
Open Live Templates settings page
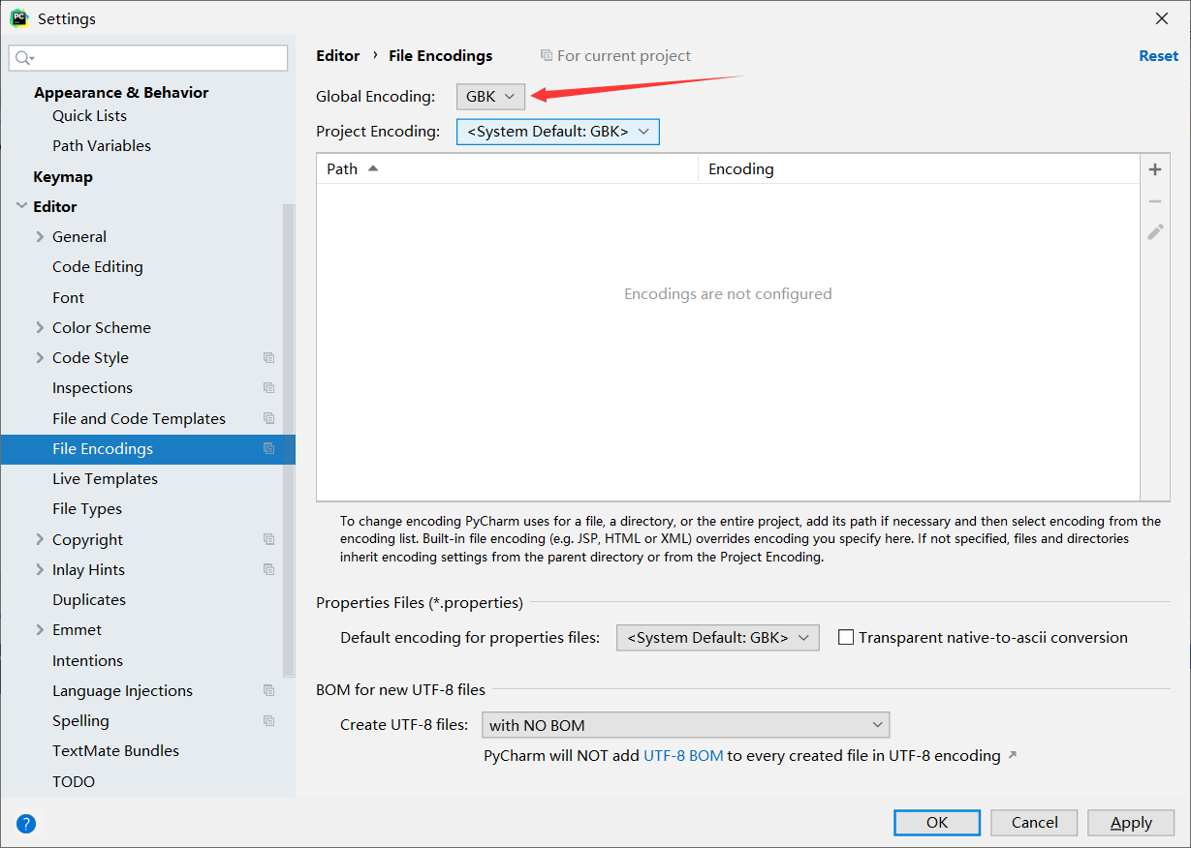[105, 478]
